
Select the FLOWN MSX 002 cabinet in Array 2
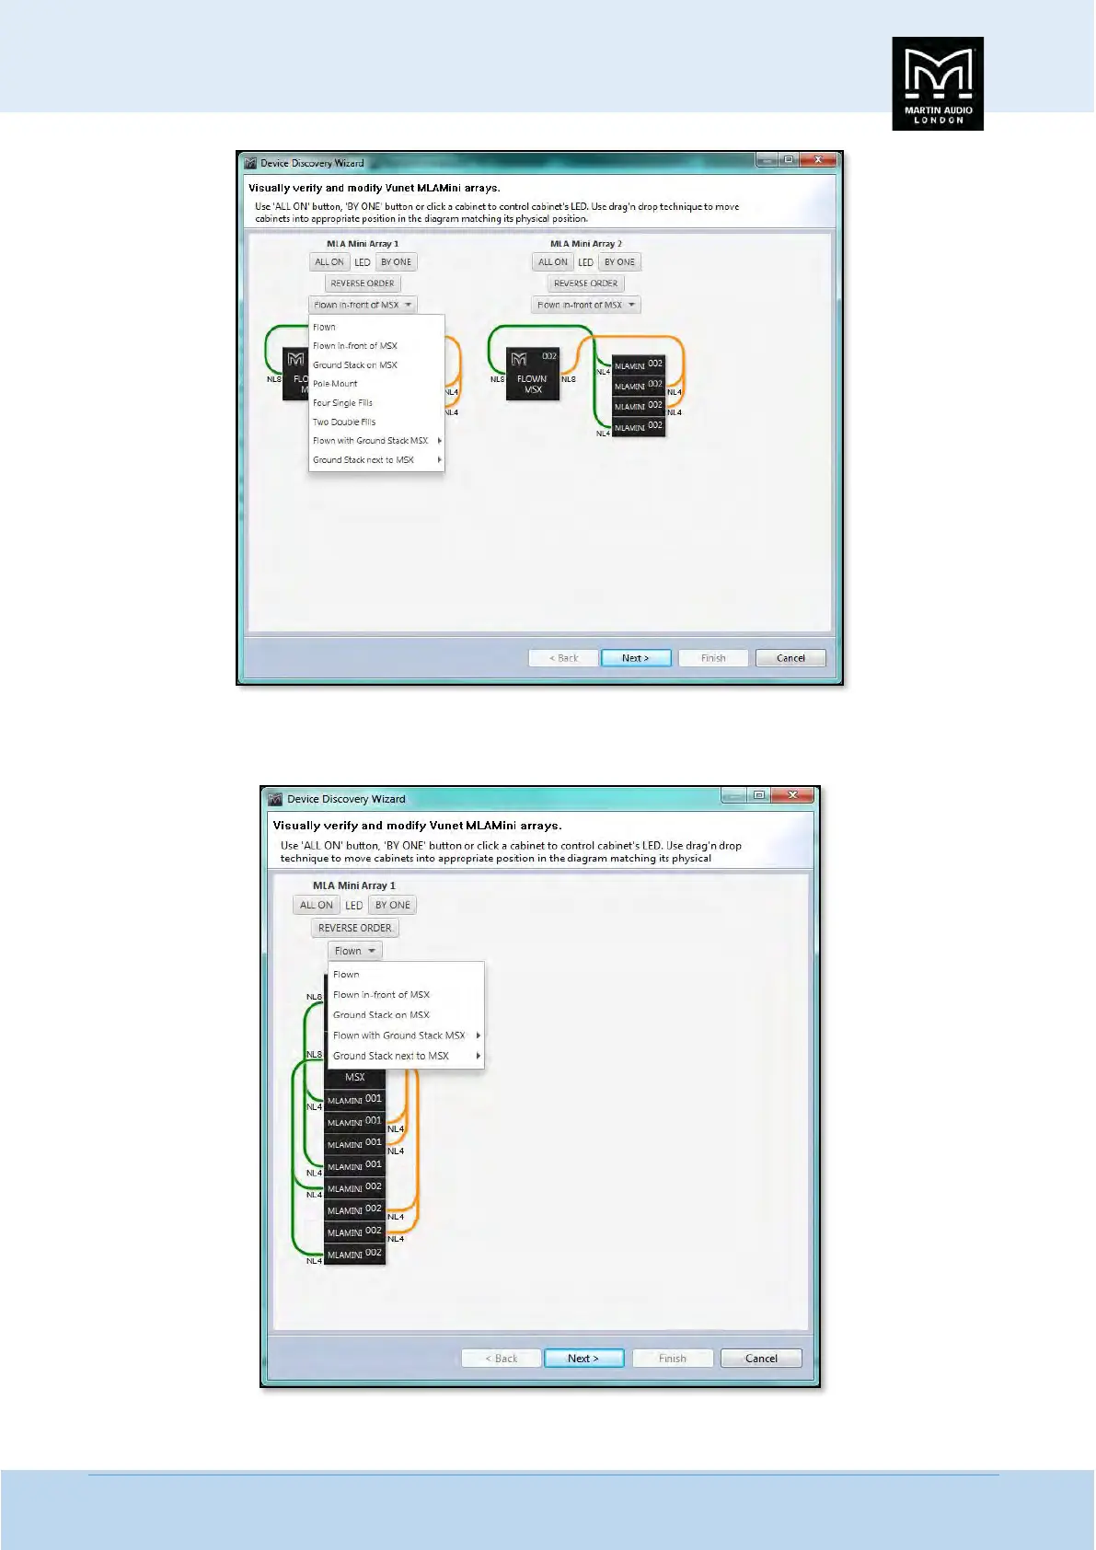click(x=533, y=374)
